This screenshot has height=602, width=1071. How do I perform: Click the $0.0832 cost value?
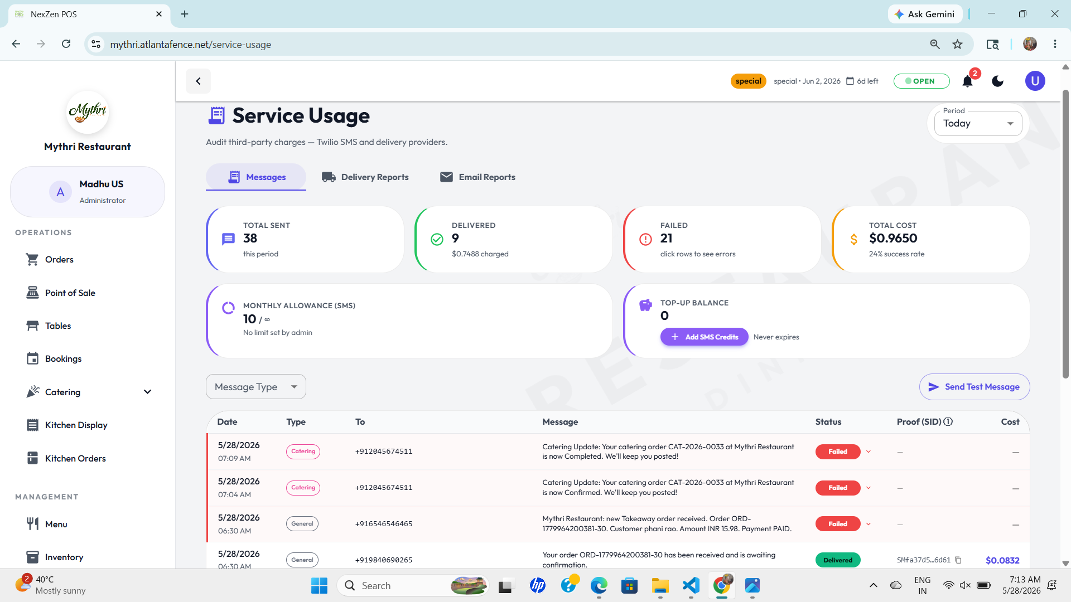pos(1002,560)
